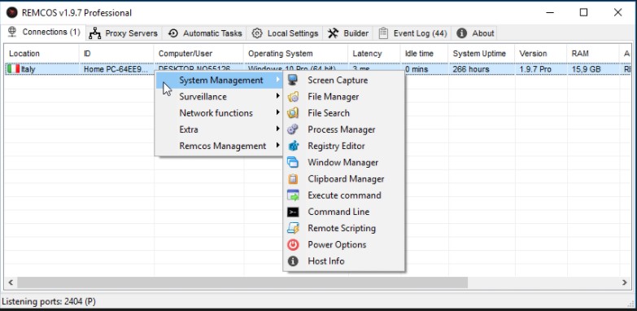Expand the Remcos Management submenu arrow

click(278, 146)
